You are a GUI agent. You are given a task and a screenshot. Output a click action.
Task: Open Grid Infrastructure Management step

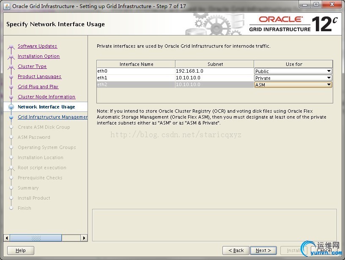(x=52, y=117)
